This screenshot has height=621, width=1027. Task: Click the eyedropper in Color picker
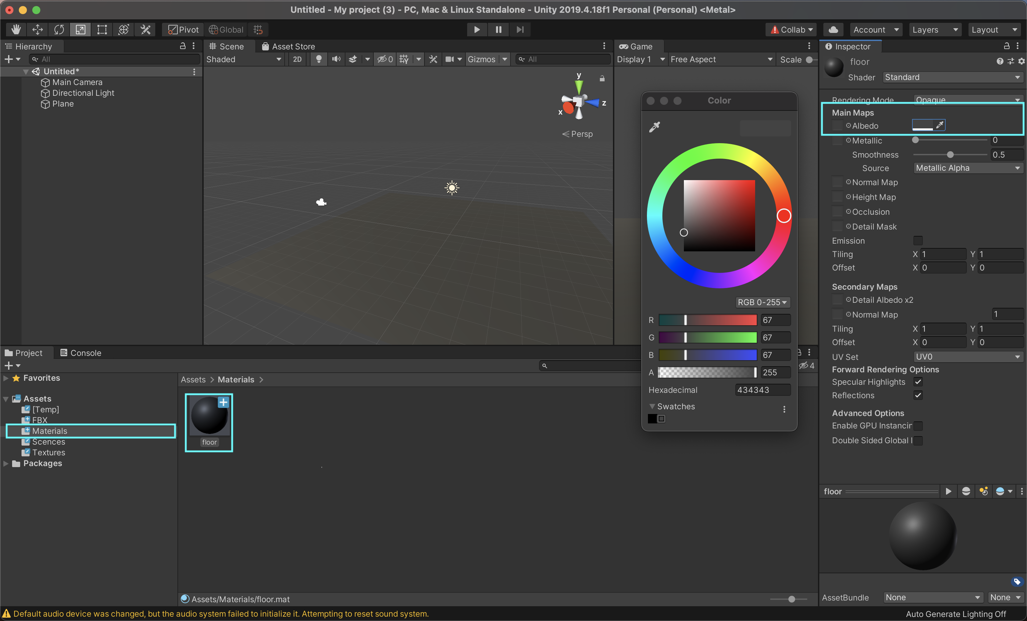click(654, 127)
